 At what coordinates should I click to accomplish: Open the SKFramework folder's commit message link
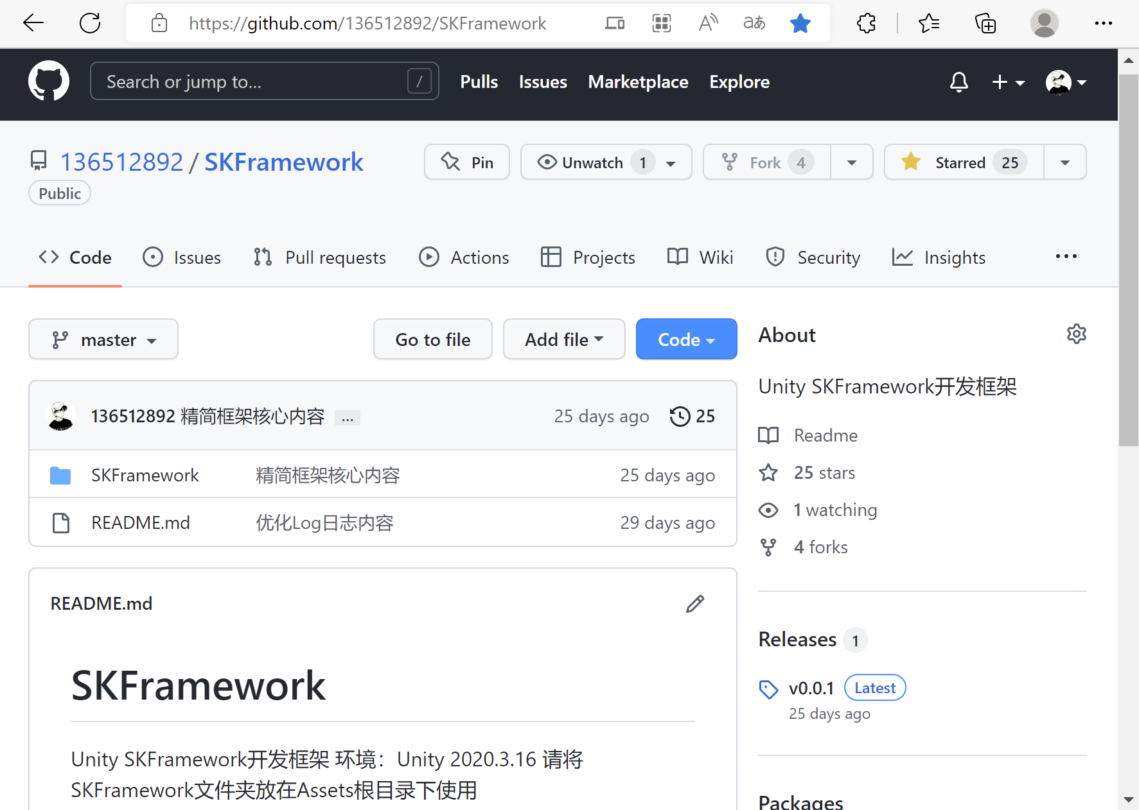(328, 476)
